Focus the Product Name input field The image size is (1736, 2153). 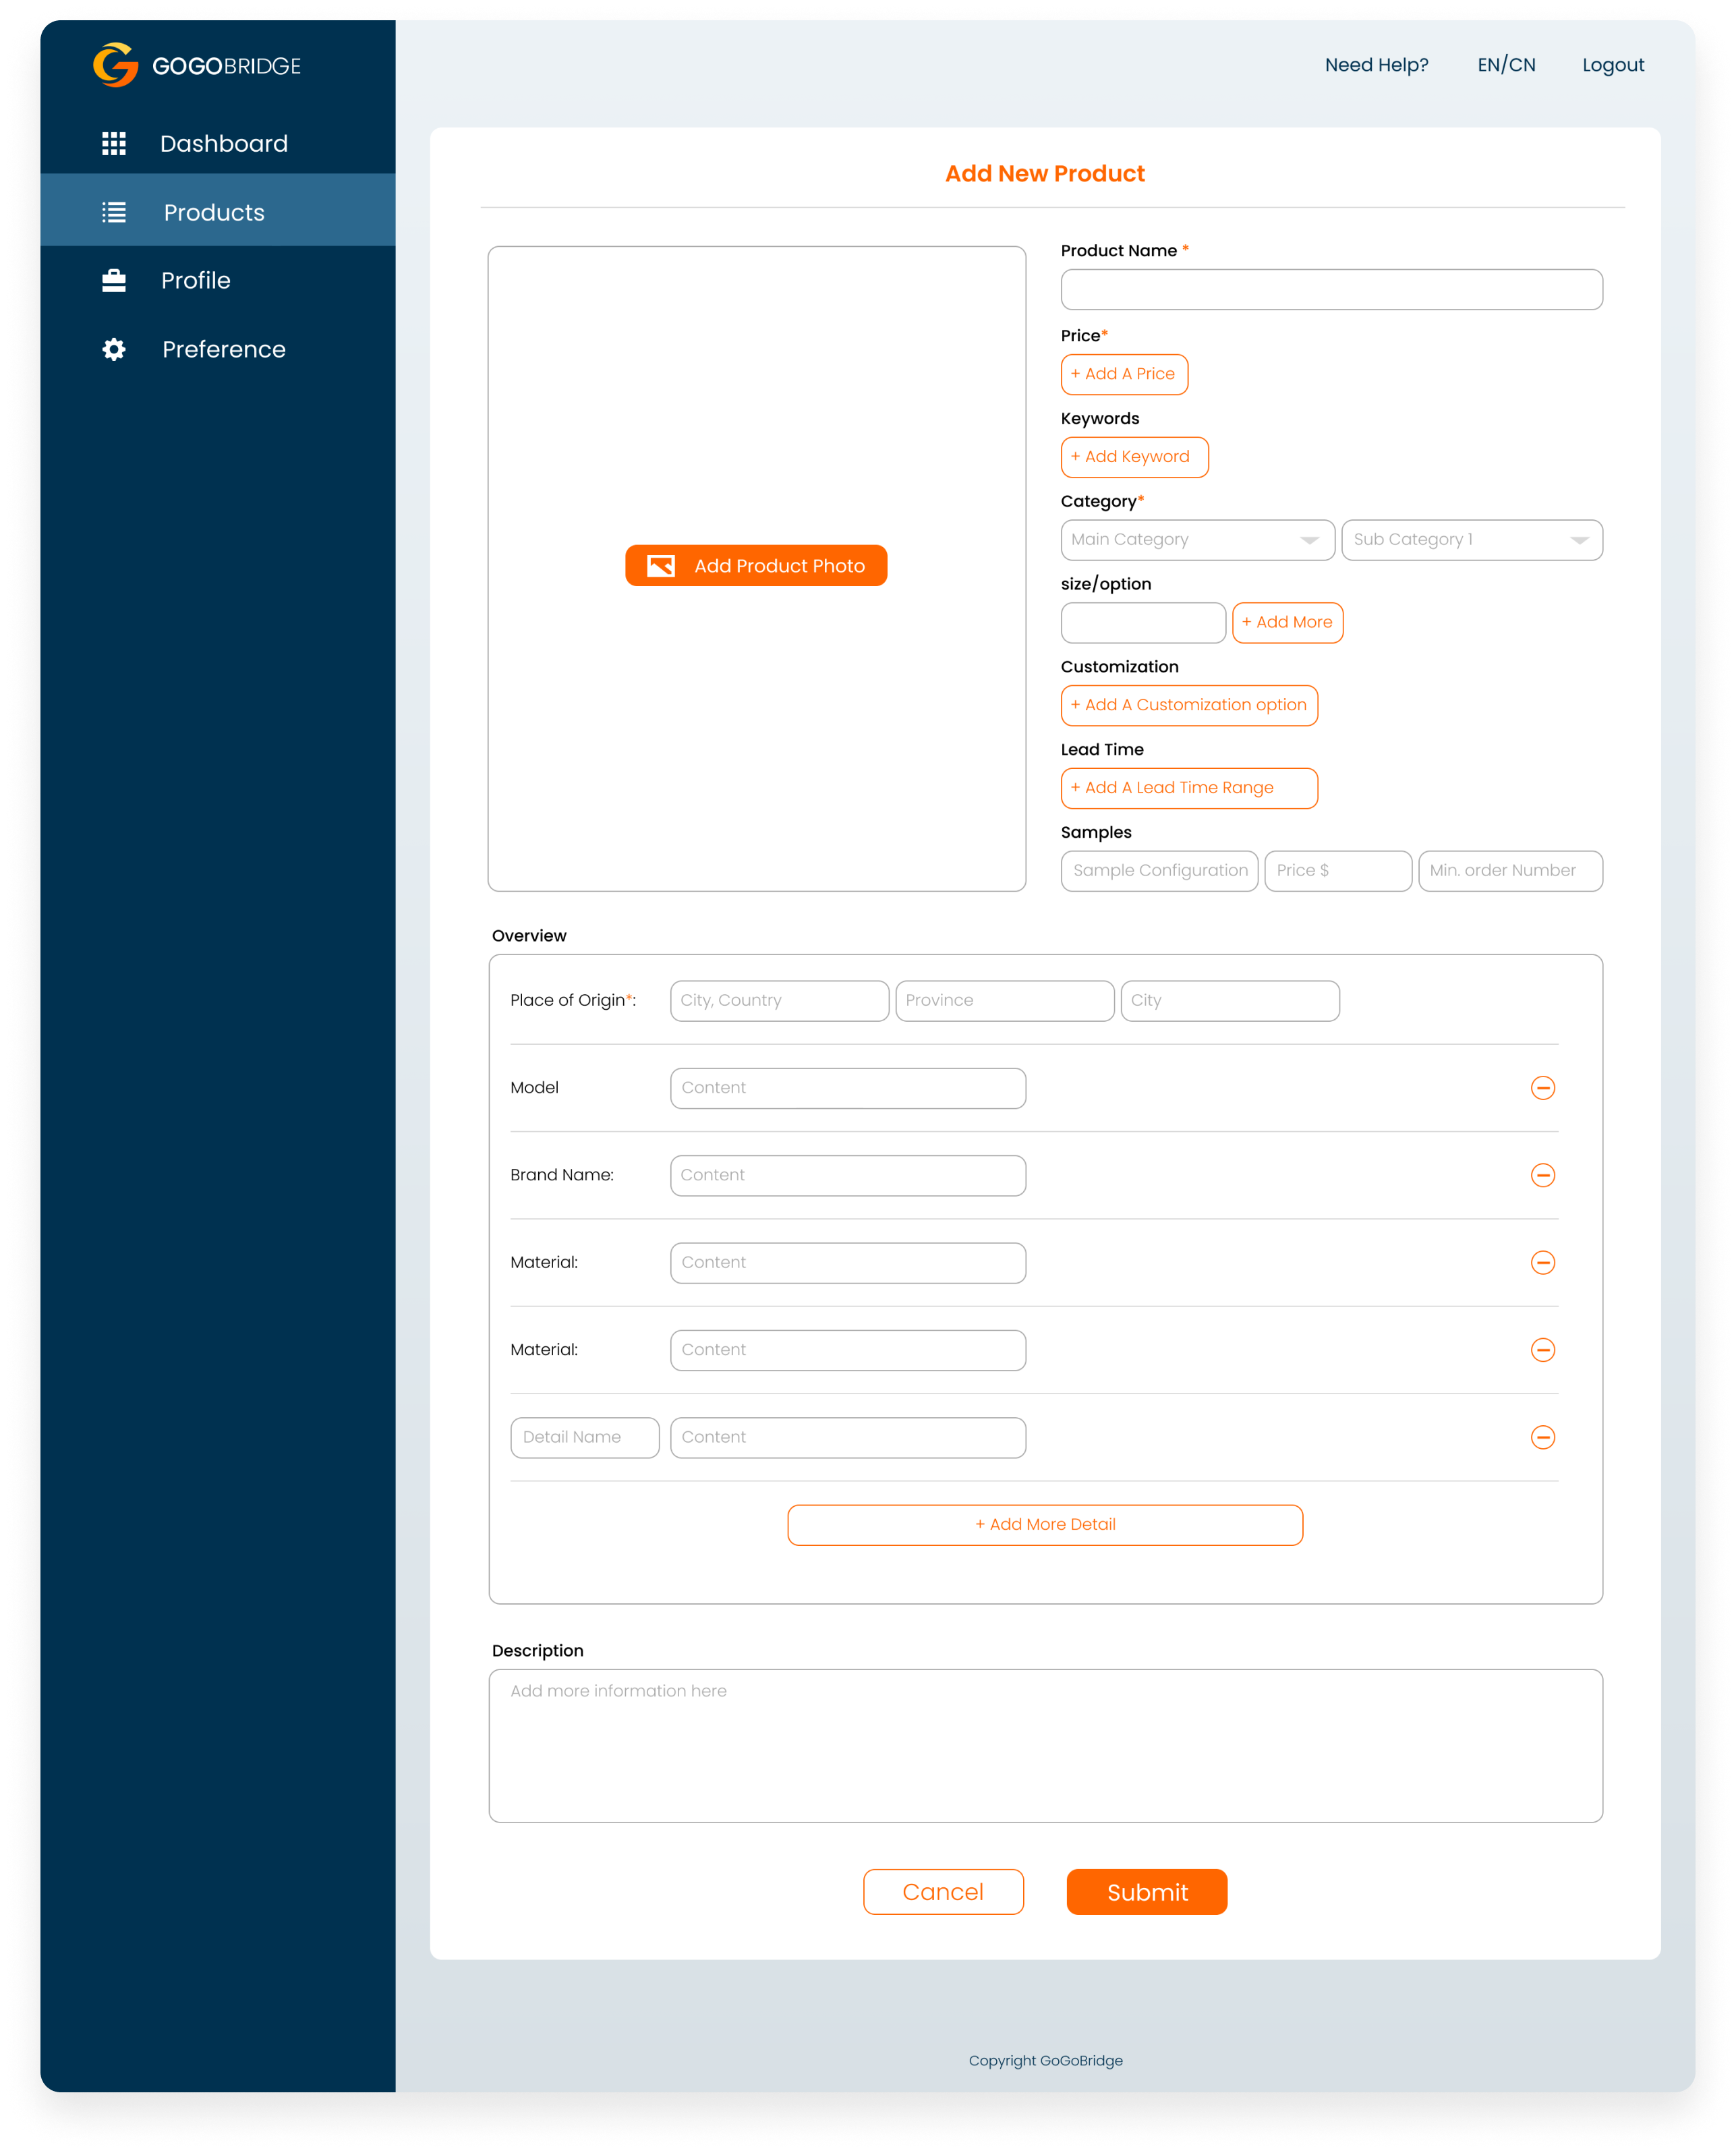pyautogui.click(x=1331, y=290)
